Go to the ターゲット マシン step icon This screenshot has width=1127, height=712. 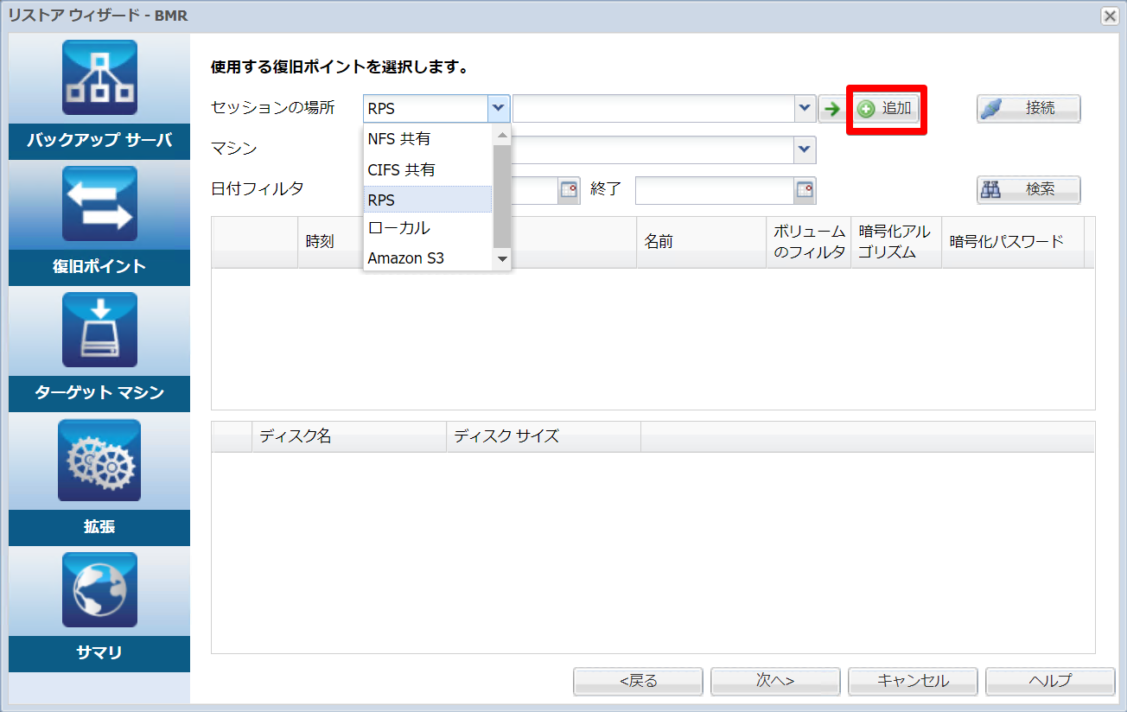pos(99,330)
